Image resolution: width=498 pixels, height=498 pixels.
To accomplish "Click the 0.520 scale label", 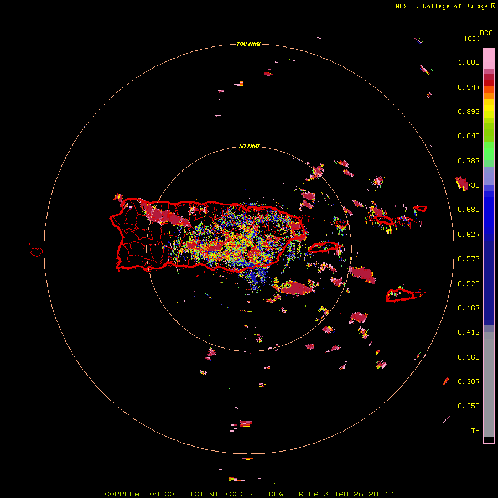I will point(469,284).
